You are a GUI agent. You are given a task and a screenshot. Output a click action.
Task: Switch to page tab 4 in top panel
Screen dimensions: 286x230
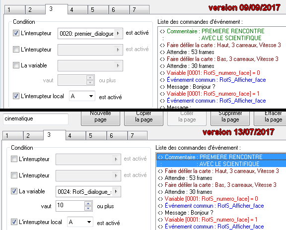coord(78,9)
